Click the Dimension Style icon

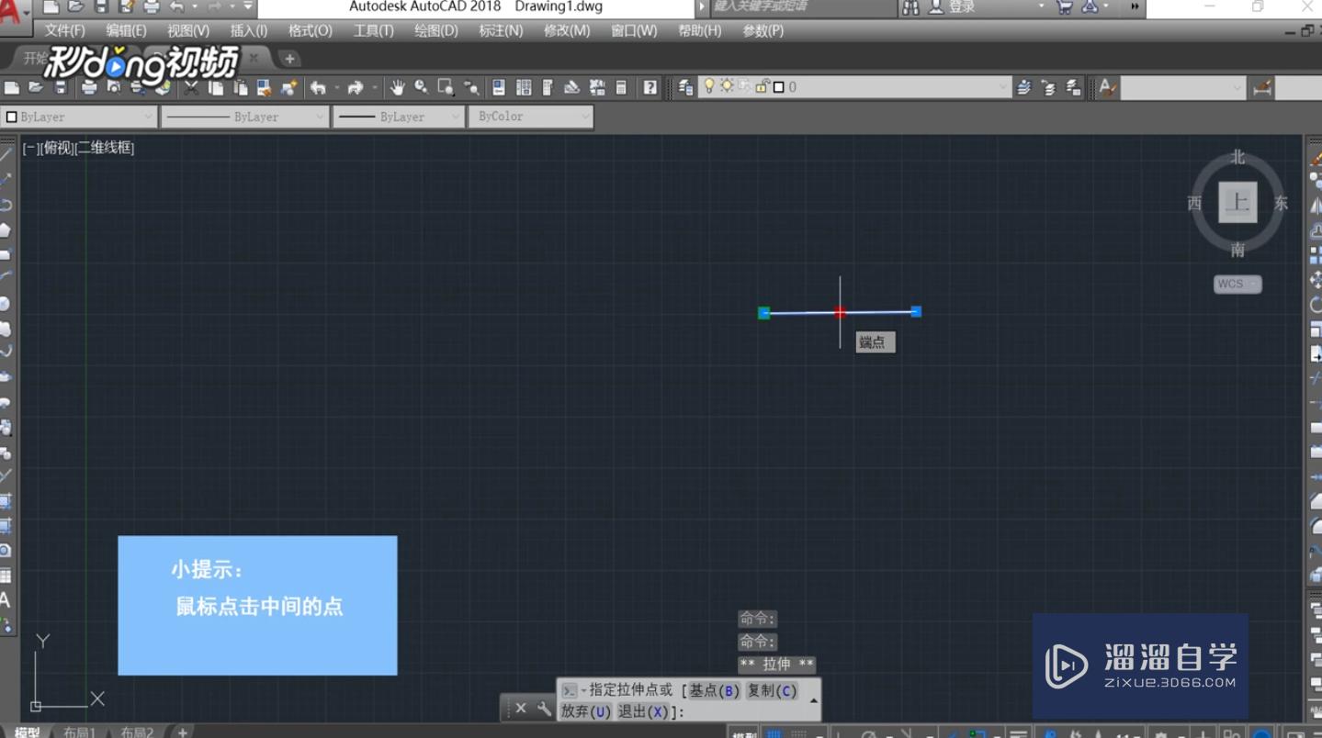1263,88
